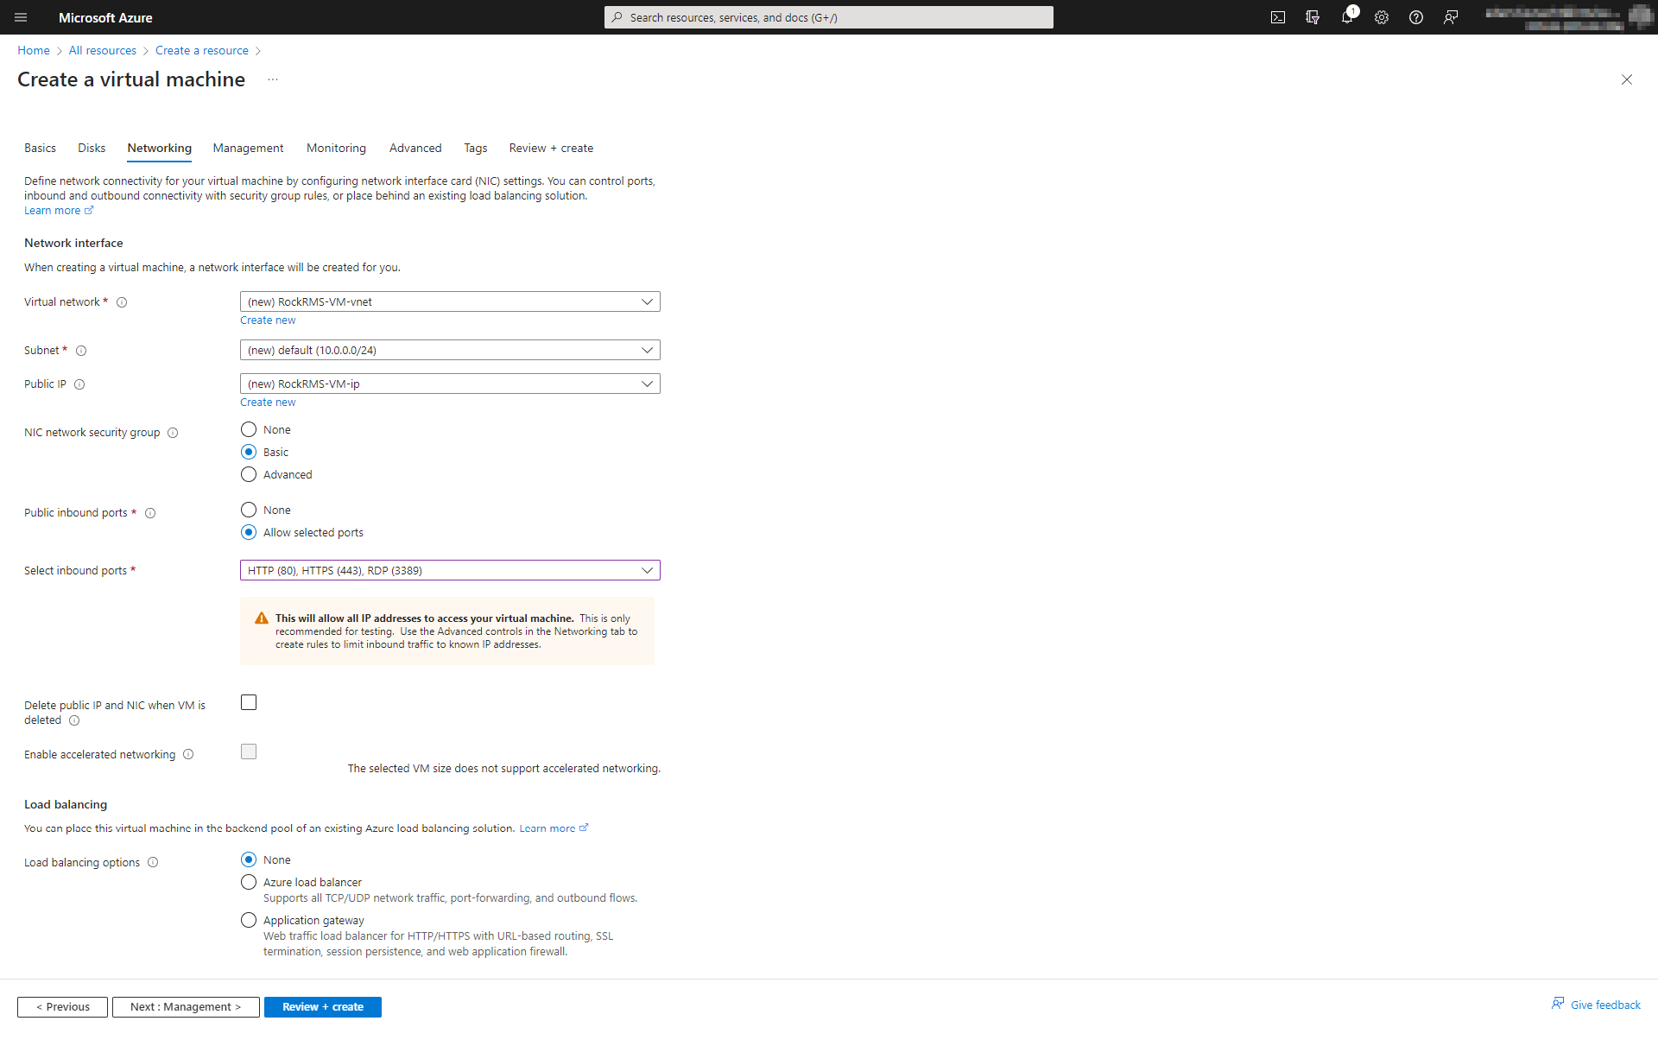The height and width of the screenshot is (1040, 1658).
Task: Check Delete public IP and NIC when deleted
Action: [x=249, y=701]
